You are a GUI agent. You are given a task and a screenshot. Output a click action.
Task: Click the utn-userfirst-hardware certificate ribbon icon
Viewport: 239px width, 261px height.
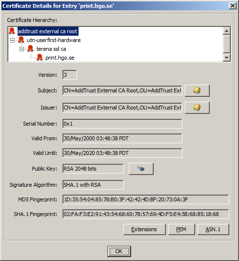click(x=21, y=40)
